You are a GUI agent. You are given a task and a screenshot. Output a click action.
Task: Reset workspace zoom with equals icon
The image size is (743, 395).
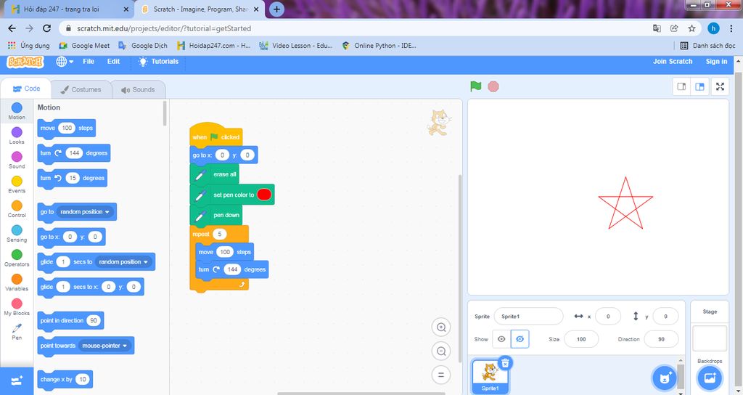pos(441,375)
